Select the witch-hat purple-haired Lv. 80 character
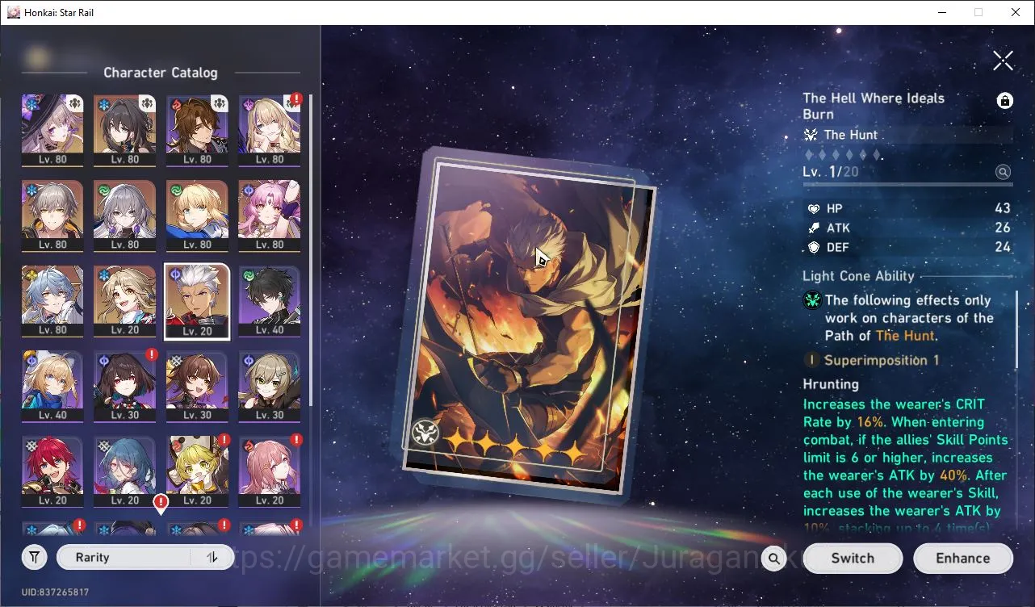 (x=52, y=130)
